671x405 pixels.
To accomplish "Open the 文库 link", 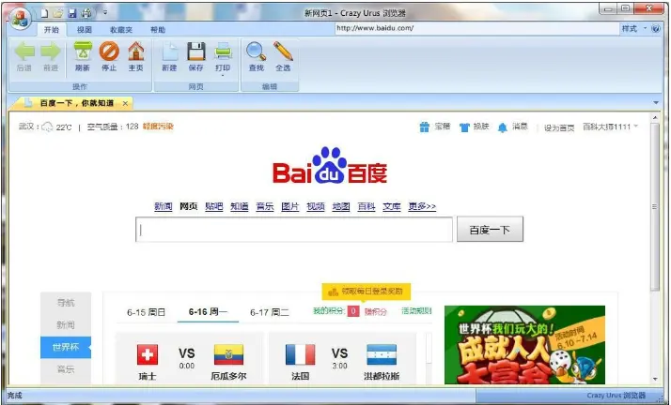I will (392, 206).
